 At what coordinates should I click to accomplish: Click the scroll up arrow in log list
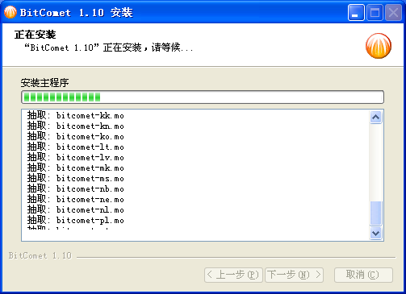[375, 117]
